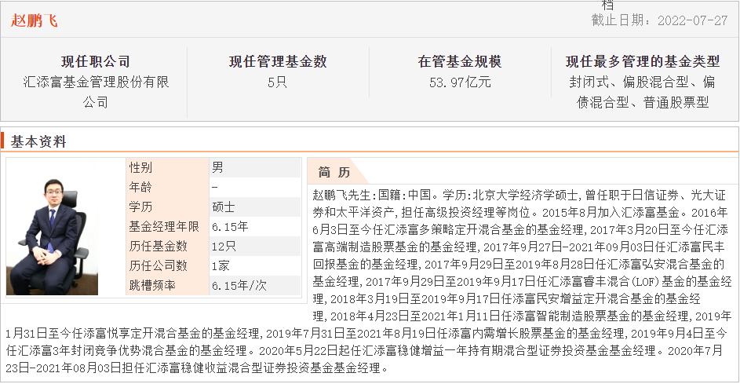Click fund types text 封闭式、偏股混合型
Image resolution: width=740 pixels, height=384 pixels.
[629, 82]
